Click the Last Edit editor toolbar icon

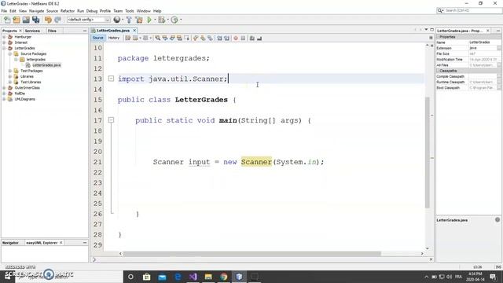point(127,39)
